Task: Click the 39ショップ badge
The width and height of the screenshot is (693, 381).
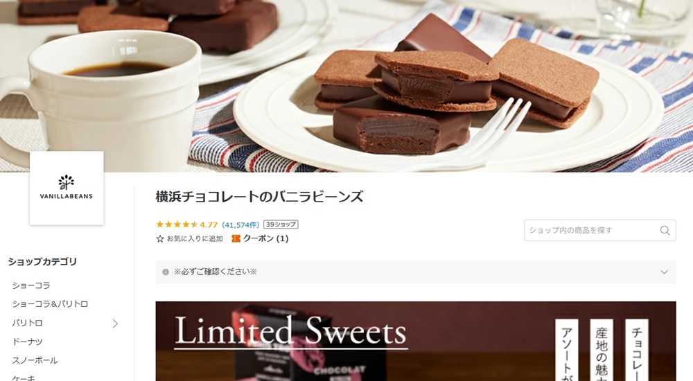Action: (x=281, y=224)
